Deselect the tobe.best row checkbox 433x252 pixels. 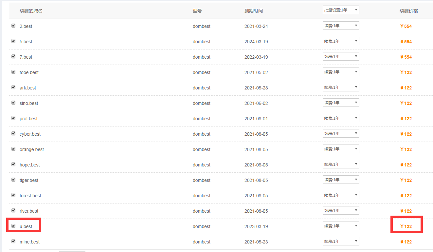tap(13, 72)
